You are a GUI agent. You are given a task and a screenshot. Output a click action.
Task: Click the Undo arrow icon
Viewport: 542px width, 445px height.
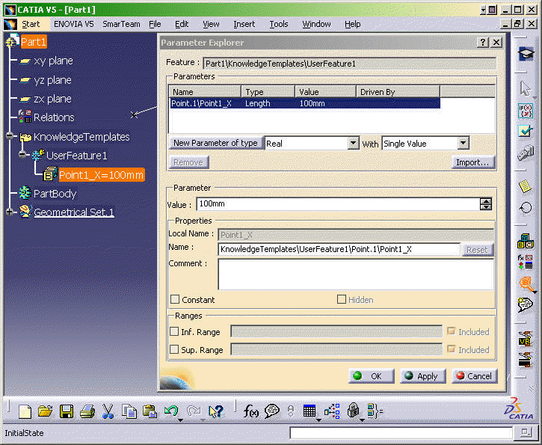pos(170,411)
